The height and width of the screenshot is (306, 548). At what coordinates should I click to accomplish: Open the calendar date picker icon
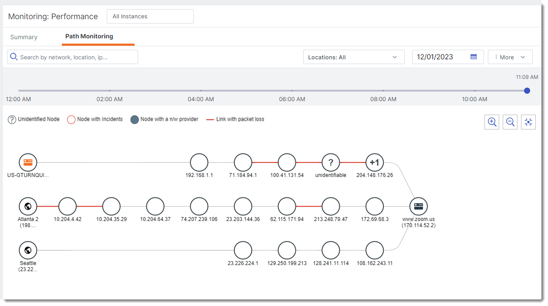[474, 57]
